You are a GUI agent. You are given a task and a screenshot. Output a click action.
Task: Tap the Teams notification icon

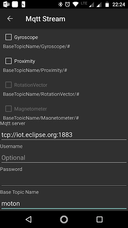point(6,4)
